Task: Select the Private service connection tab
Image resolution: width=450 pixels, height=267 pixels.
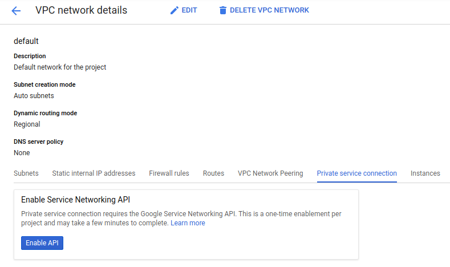Action: (356, 173)
